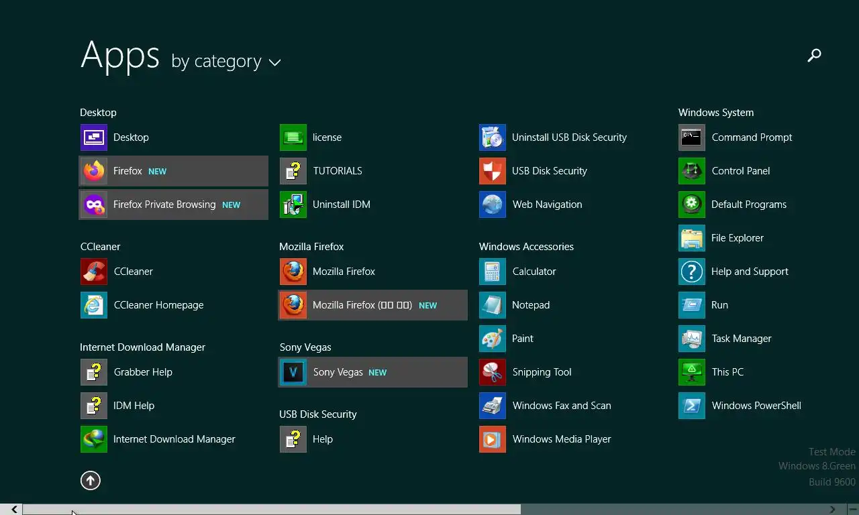This screenshot has height=515, width=859.
Task: Launch Snipping Tool scissors icon
Action: pyautogui.click(x=493, y=372)
